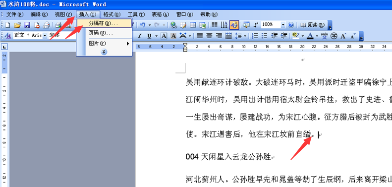Open underline style dropdown arrow
This screenshot has height=187, width=392.
click(156, 36)
